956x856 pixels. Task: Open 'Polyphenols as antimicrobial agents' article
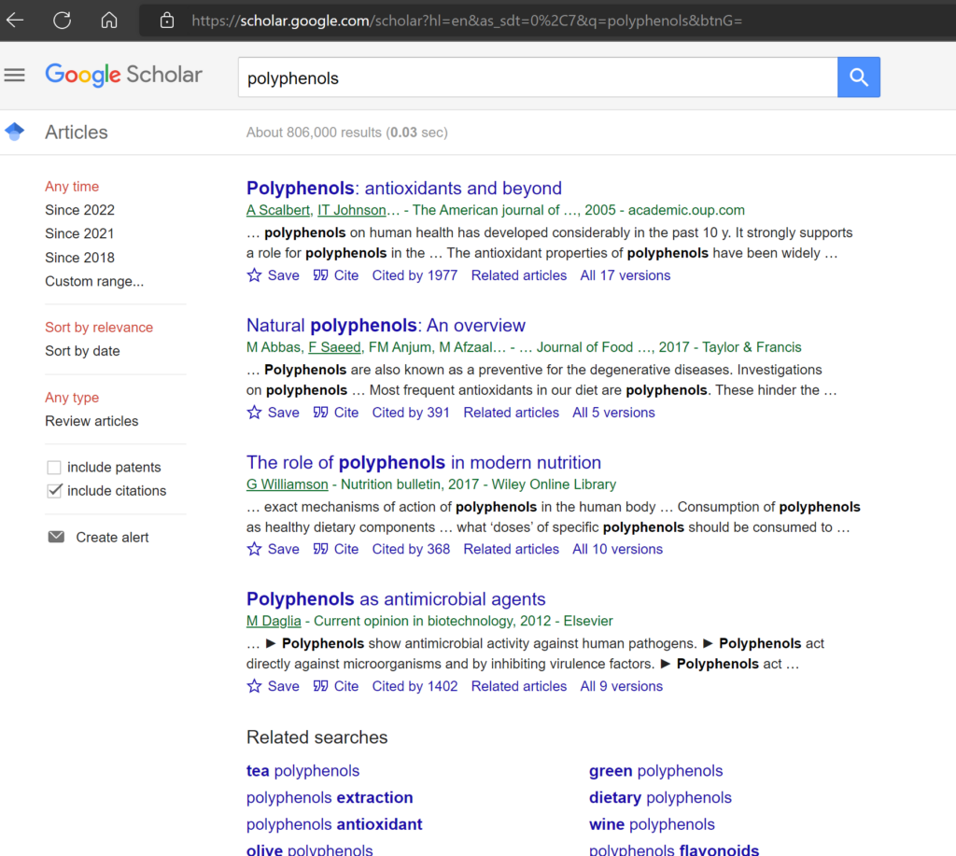click(396, 599)
